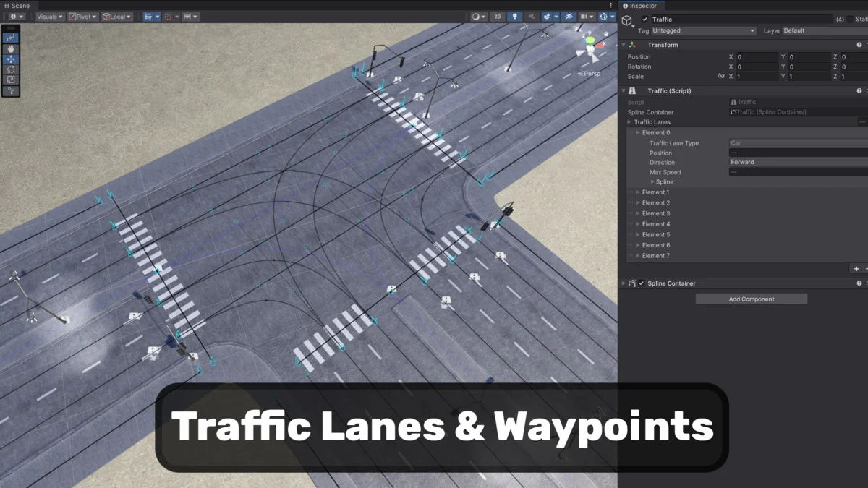Image resolution: width=868 pixels, height=488 pixels.
Task: Open the Direction dropdown set to Forward
Action: (797, 163)
